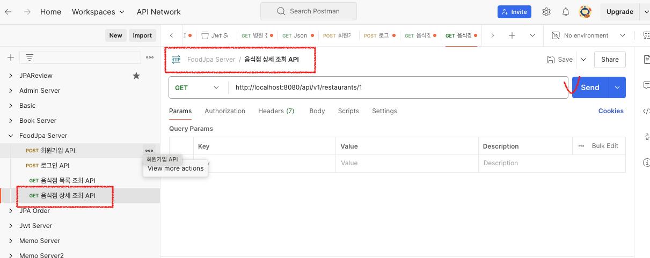
Task: Open the Upgrade dropdown arrow
Action: [x=645, y=11]
